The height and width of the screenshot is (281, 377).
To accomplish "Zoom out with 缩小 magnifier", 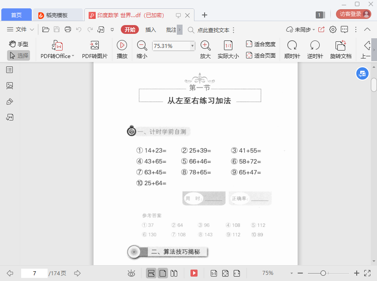I will coord(142,50).
